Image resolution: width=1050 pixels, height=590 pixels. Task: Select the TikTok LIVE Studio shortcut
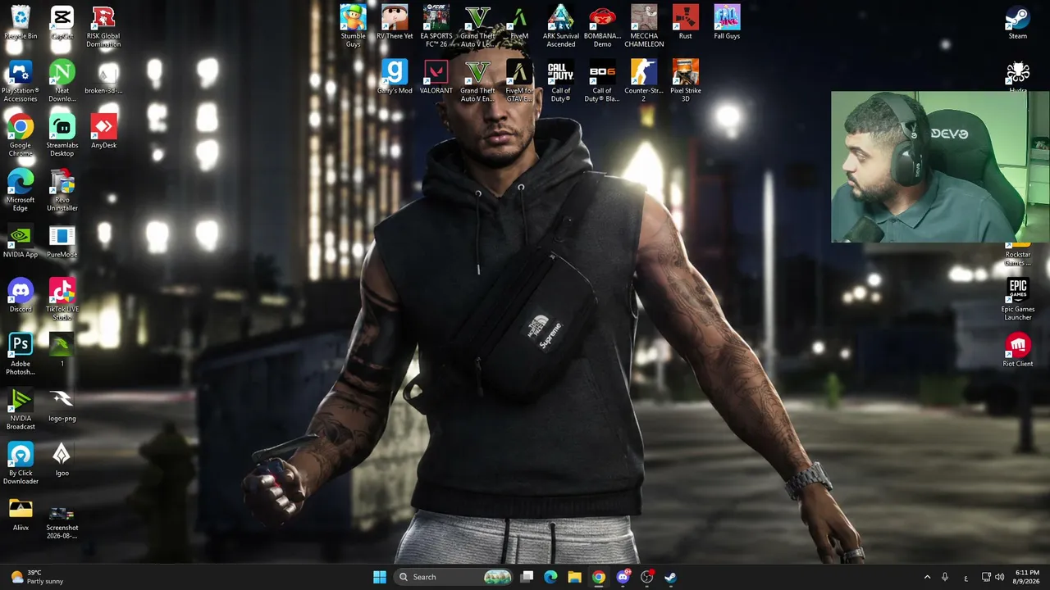62,300
